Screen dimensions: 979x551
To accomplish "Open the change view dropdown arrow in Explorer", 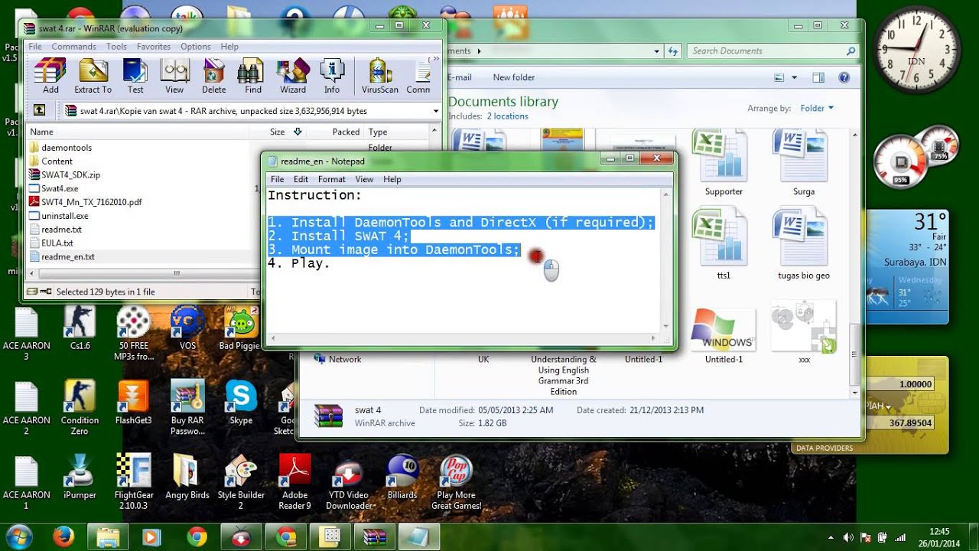I will (794, 77).
